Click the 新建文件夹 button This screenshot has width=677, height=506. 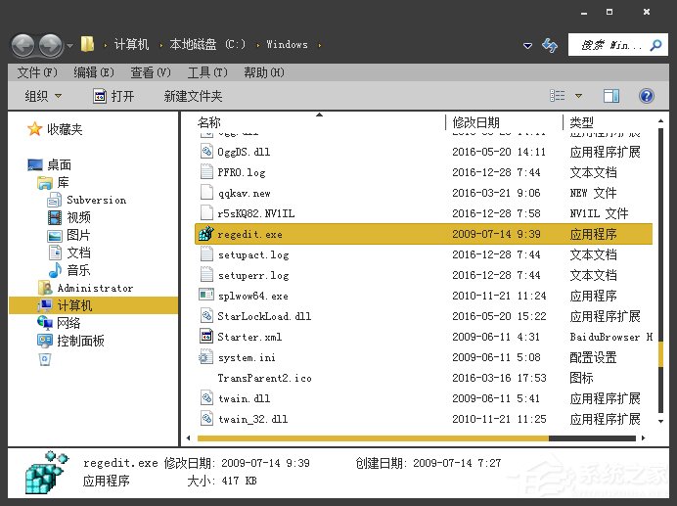point(193,96)
